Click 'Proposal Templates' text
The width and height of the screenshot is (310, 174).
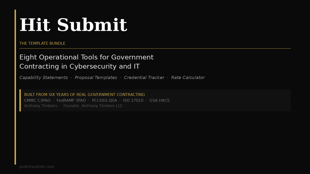tap(96, 78)
